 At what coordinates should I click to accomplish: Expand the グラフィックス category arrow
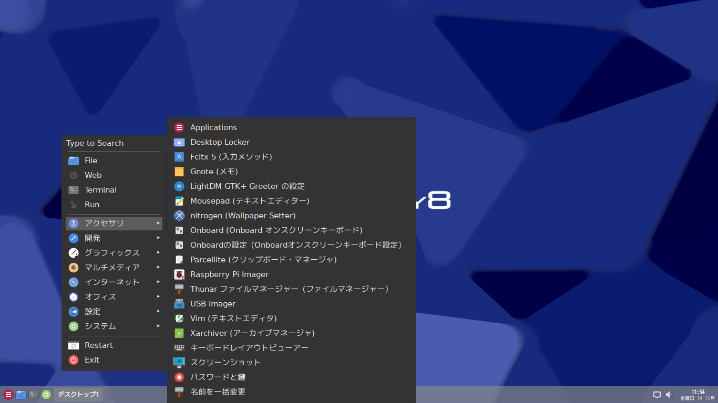tap(158, 252)
